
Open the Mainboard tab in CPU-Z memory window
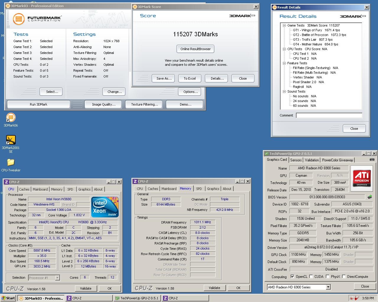pos(169,189)
